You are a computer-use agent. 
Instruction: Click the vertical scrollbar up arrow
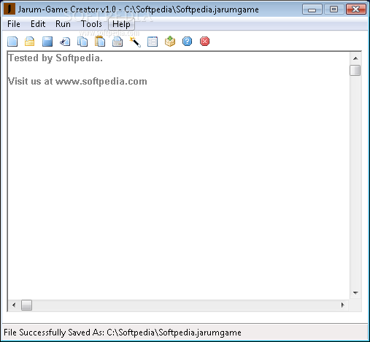point(355,58)
